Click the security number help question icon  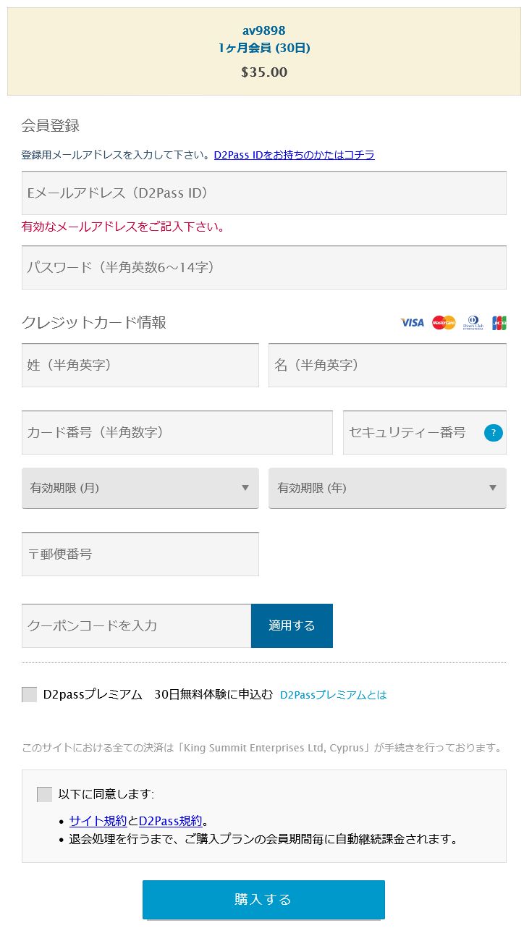pyautogui.click(x=493, y=433)
